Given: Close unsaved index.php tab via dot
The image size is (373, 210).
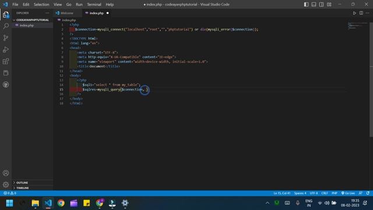Looking at the screenshot, I should point(107,13).
